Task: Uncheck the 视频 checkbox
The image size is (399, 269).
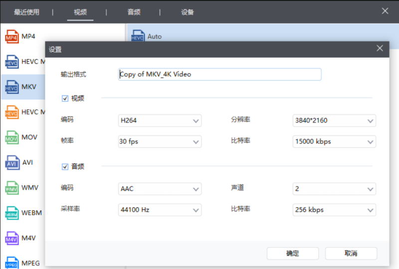Action: click(x=65, y=99)
